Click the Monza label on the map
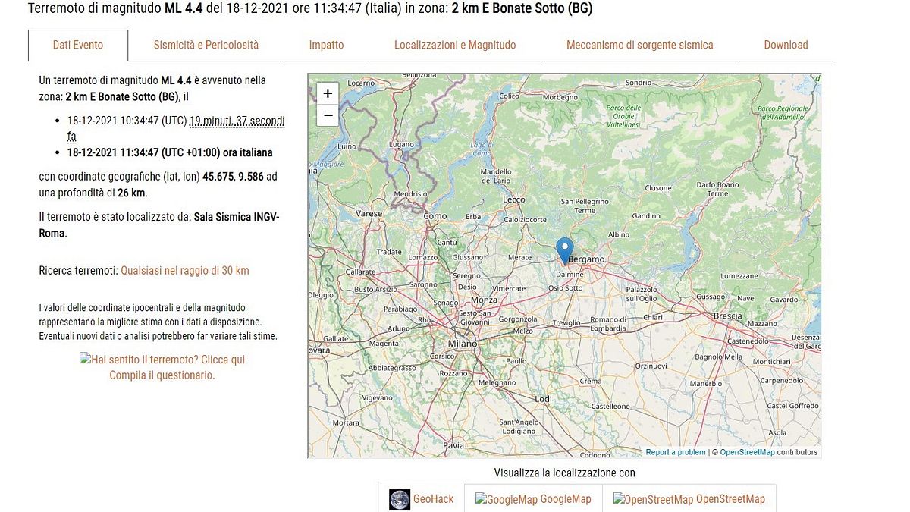 pyautogui.click(x=485, y=300)
